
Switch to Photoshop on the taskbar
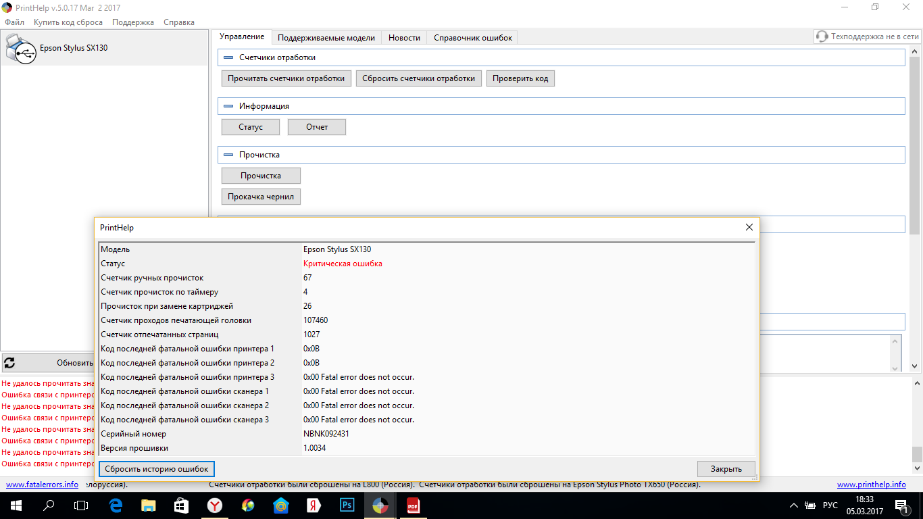[347, 505]
